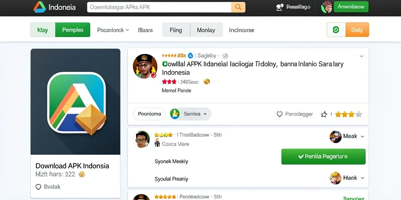401x200 pixels.
Task: Click the green Penila Pagerure button
Action: tap(323, 157)
